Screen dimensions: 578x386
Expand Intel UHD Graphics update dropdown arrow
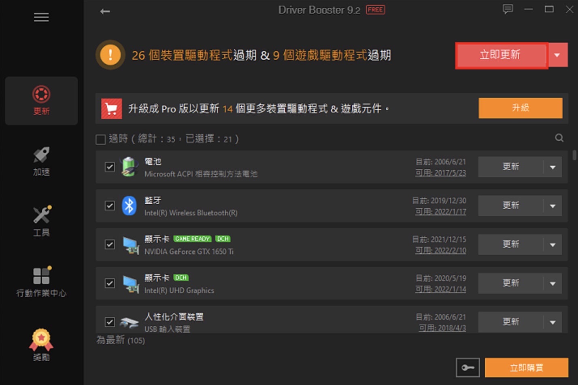pyautogui.click(x=552, y=284)
